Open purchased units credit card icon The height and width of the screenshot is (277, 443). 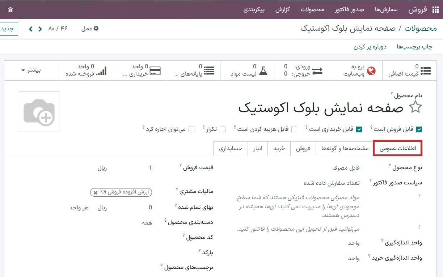pyautogui.click(x=155, y=71)
